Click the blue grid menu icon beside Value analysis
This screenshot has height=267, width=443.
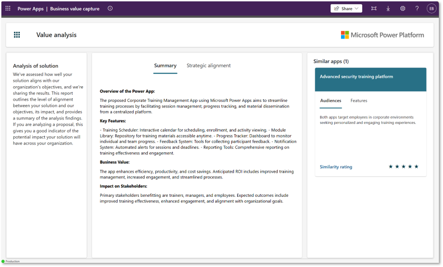[x=17, y=35]
